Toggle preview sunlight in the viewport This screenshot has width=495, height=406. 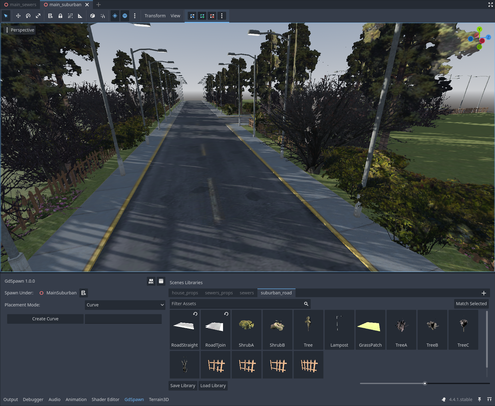click(115, 16)
